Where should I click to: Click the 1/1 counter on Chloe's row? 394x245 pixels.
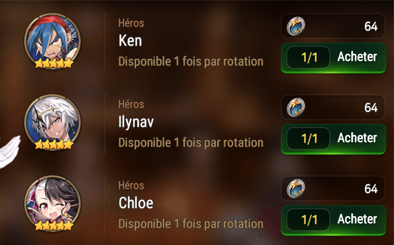pos(308,219)
